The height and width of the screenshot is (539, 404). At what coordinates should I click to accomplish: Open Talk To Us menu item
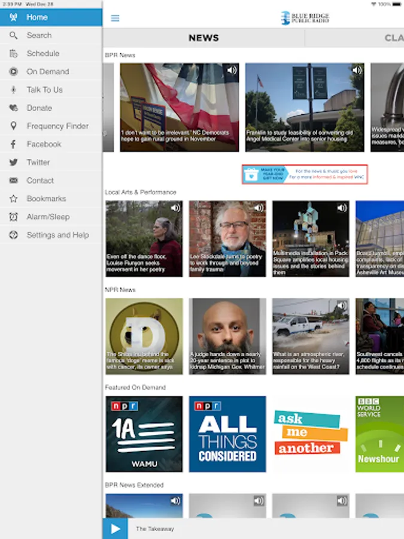[51, 90]
